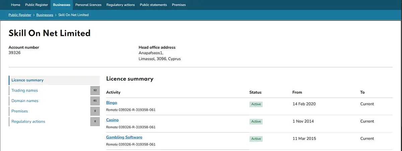The image size is (402, 151).
Task: Select Licence summary sidebar tab
Action: tap(54, 80)
